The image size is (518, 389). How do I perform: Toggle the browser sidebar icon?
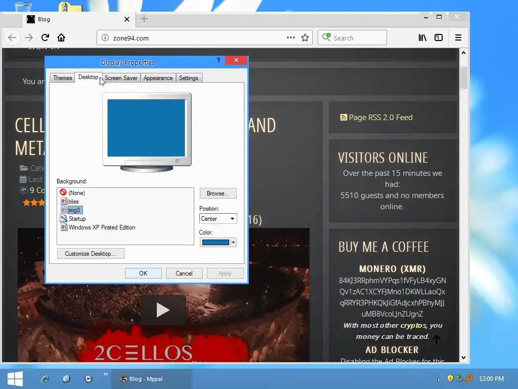point(439,37)
